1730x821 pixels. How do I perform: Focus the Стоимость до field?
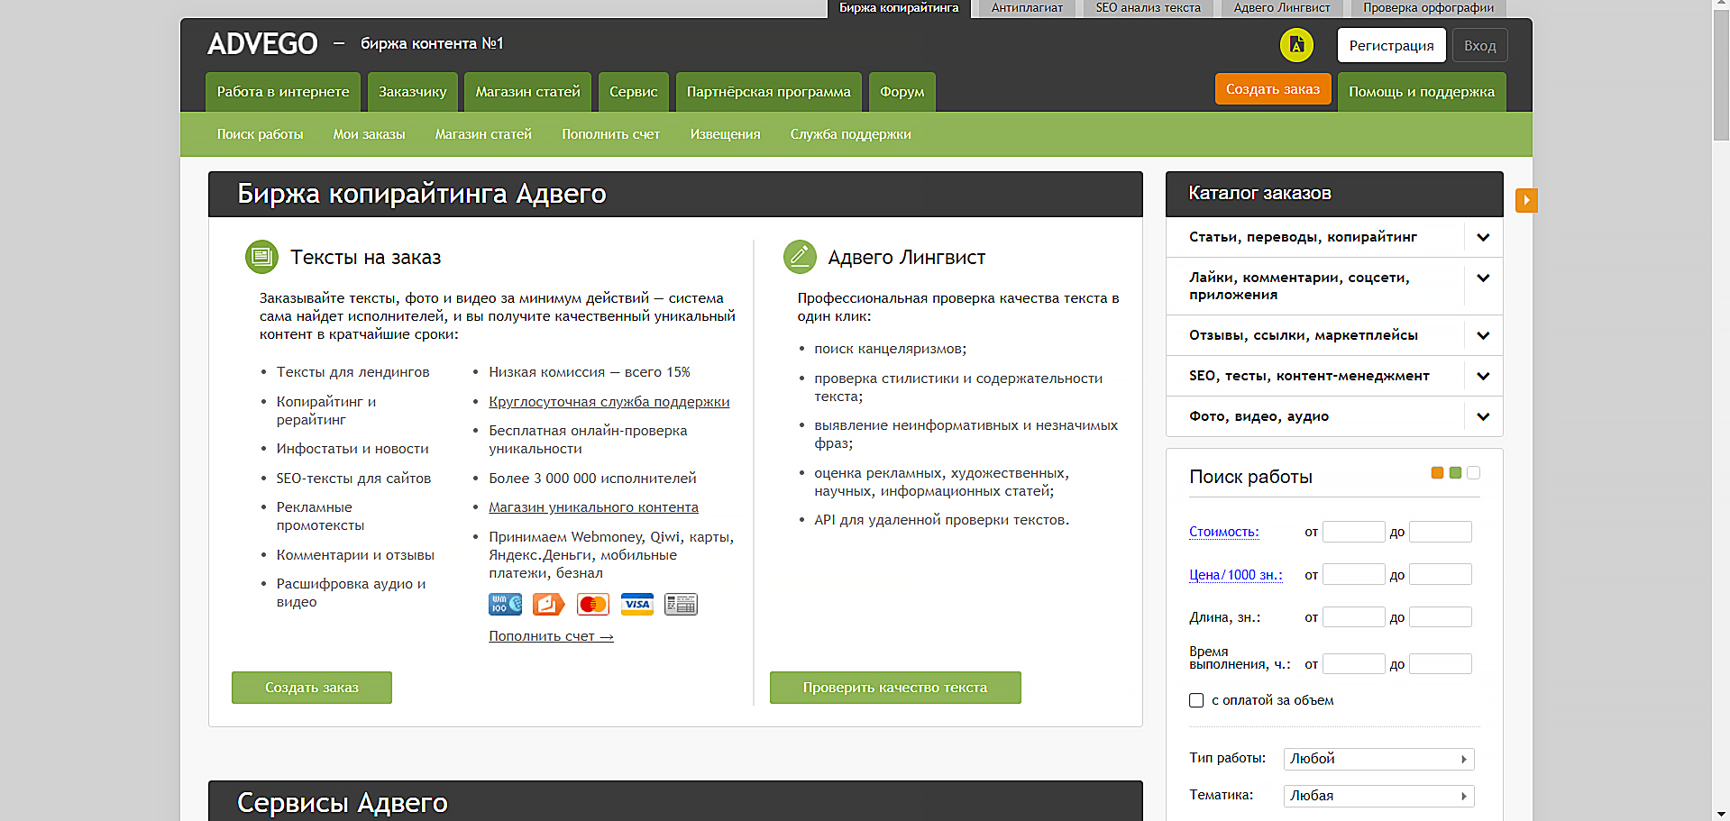pyautogui.click(x=1441, y=532)
